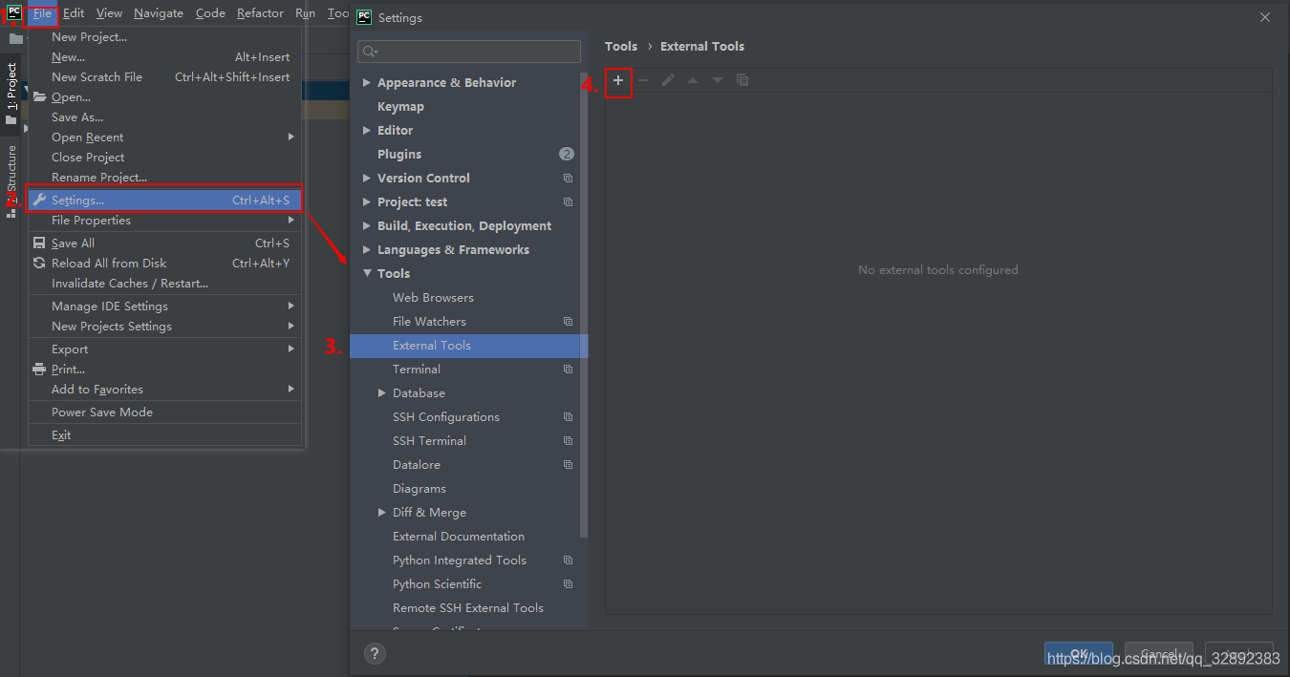The image size is (1290, 677).
Task: Choose Invalidate Caches / Restart...
Action: 164,284
